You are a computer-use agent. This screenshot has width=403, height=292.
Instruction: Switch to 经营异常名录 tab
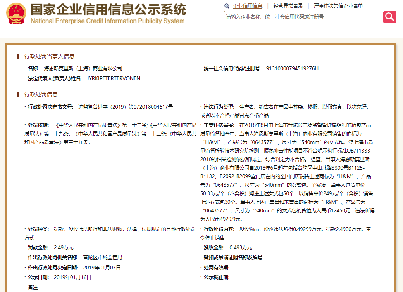click(288, 6)
